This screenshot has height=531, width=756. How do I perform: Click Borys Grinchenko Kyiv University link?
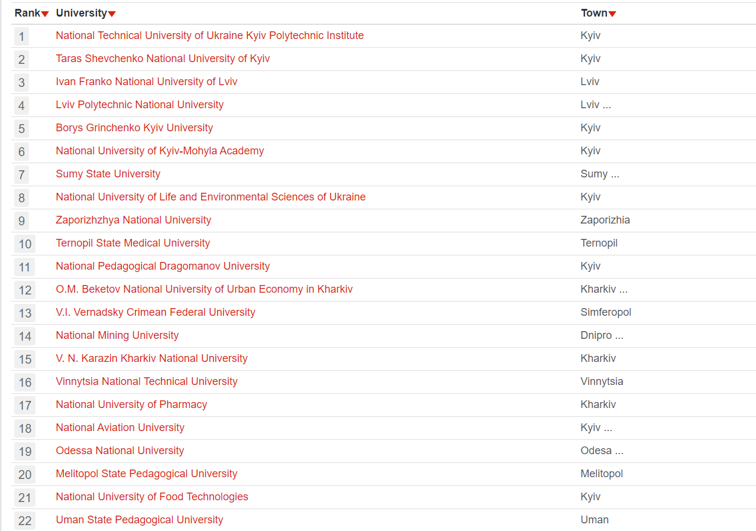coord(134,128)
